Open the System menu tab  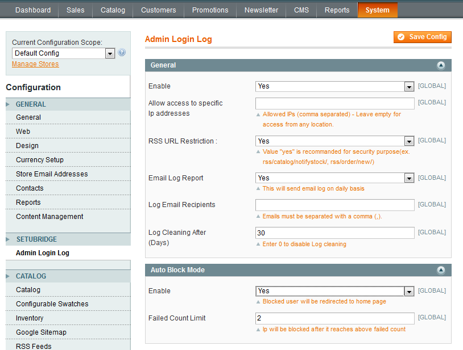(x=378, y=10)
